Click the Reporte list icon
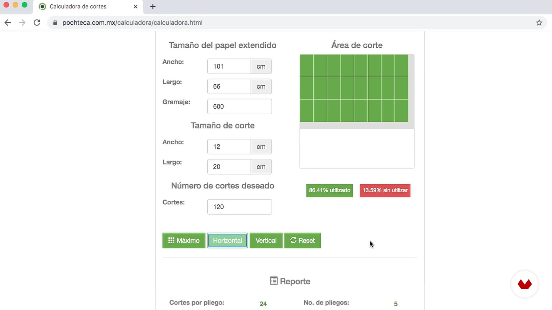 point(274,281)
